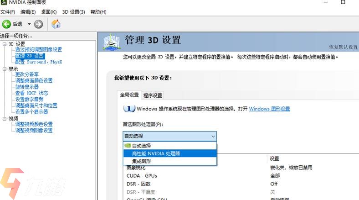Go to the Home icon in toolbar
This screenshot has width=359, height=200.
pos(56,24)
